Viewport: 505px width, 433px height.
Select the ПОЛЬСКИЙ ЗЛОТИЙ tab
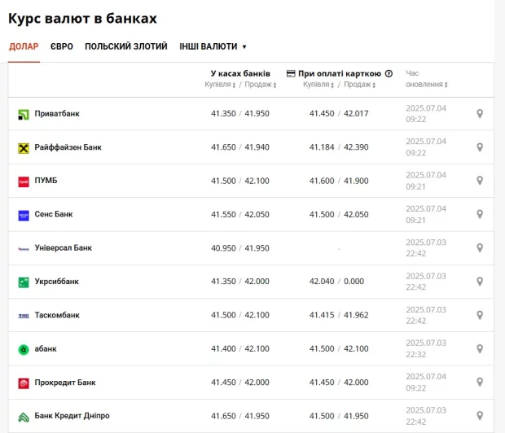[x=126, y=46]
